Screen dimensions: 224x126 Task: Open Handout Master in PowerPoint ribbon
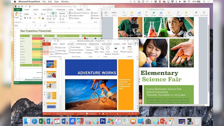pos(76,50)
